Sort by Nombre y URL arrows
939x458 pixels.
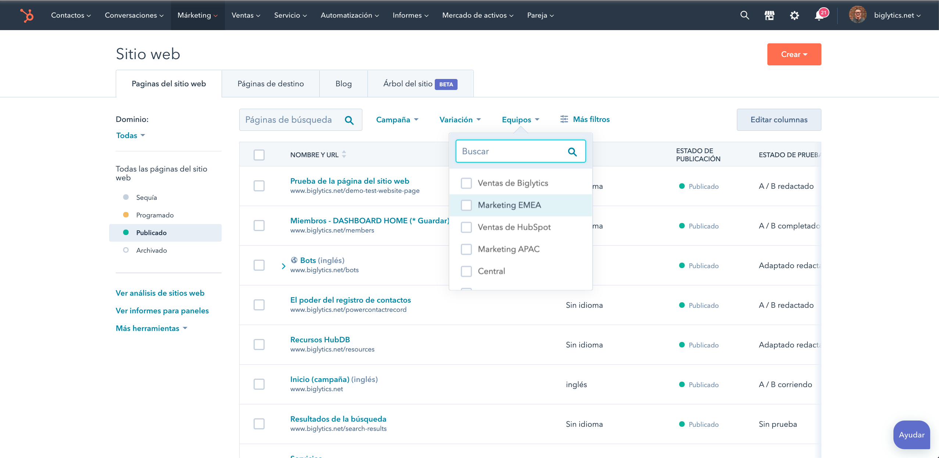pyautogui.click(x=344, y=154)
